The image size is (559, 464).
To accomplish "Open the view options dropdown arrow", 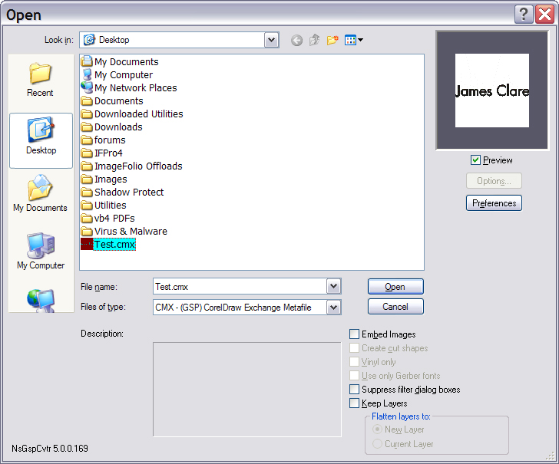I will coord(360,40).
